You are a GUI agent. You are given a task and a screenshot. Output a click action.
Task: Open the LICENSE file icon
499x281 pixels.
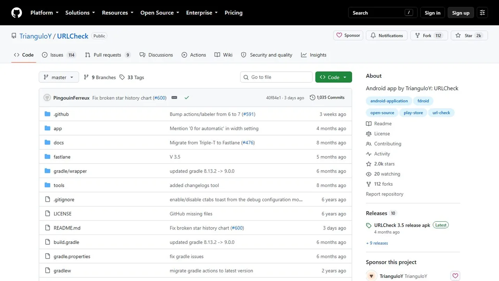(x=48, y=214)
